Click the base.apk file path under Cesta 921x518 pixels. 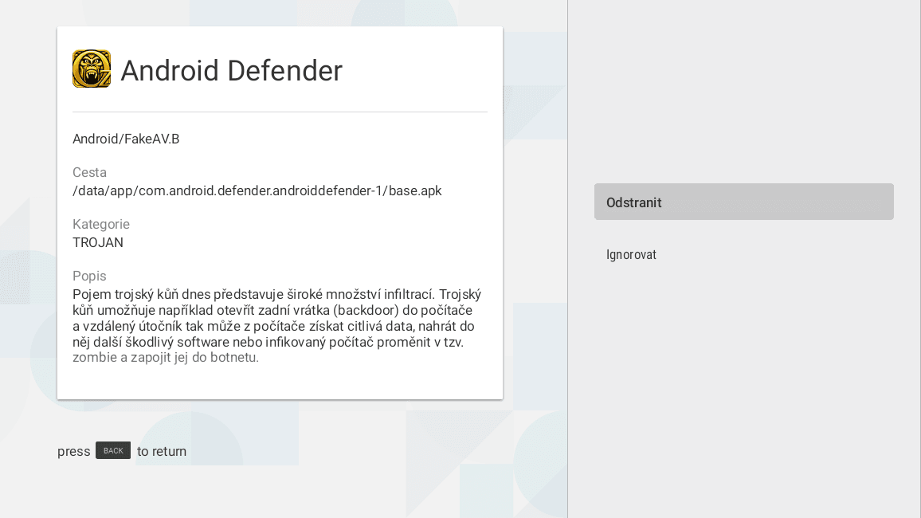tap(257, 190)
